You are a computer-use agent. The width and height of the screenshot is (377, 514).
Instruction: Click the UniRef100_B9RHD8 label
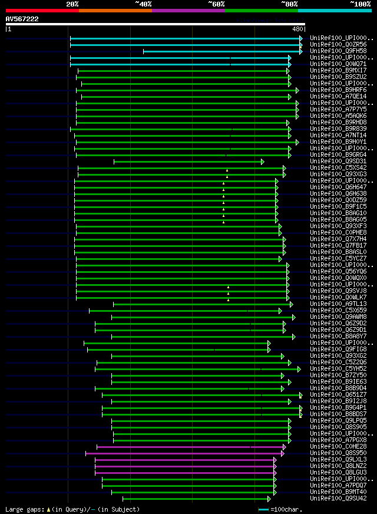click(338, 122)
